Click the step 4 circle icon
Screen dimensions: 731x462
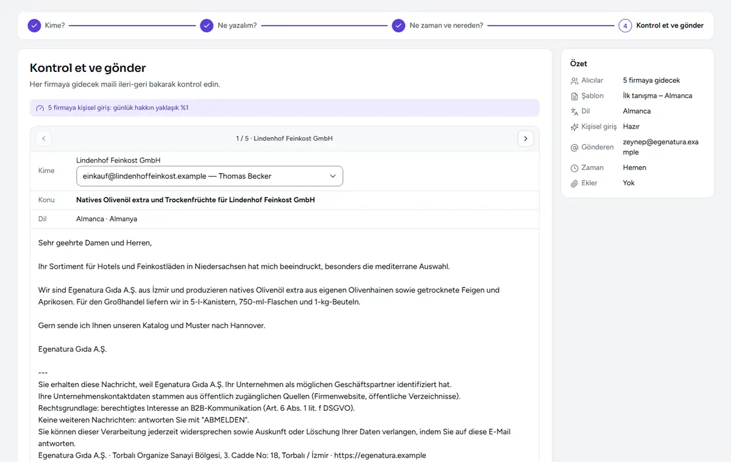point(625,26)
